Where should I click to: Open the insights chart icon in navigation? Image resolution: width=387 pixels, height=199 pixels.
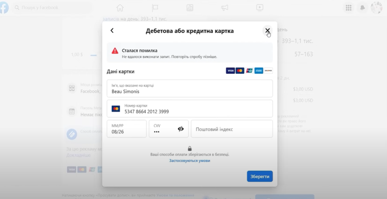[x=190, y=8]
